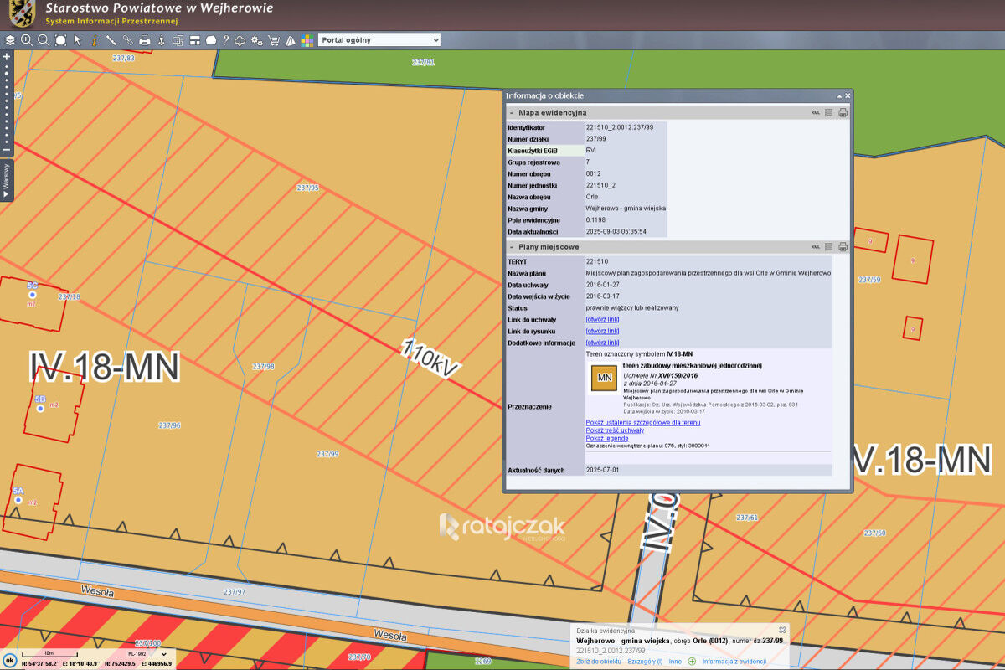Select the zoom out magnifier tool
Viewport: 1005px width, 670px height.
44,40
